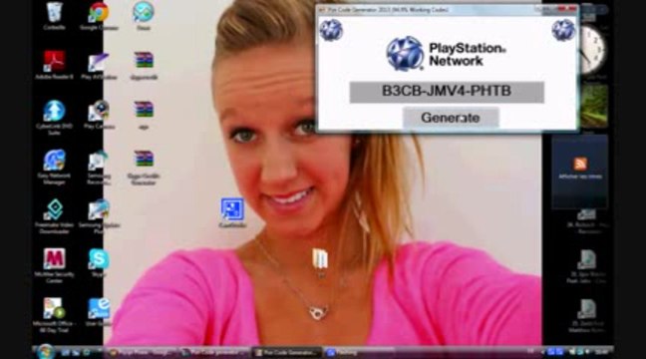The width and height of the screenshot is (646, 359).
Task: Select the McAfee Security Center shortcut
Action: point(54,266)
